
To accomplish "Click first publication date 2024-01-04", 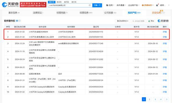I will click(x=153, y=74).
